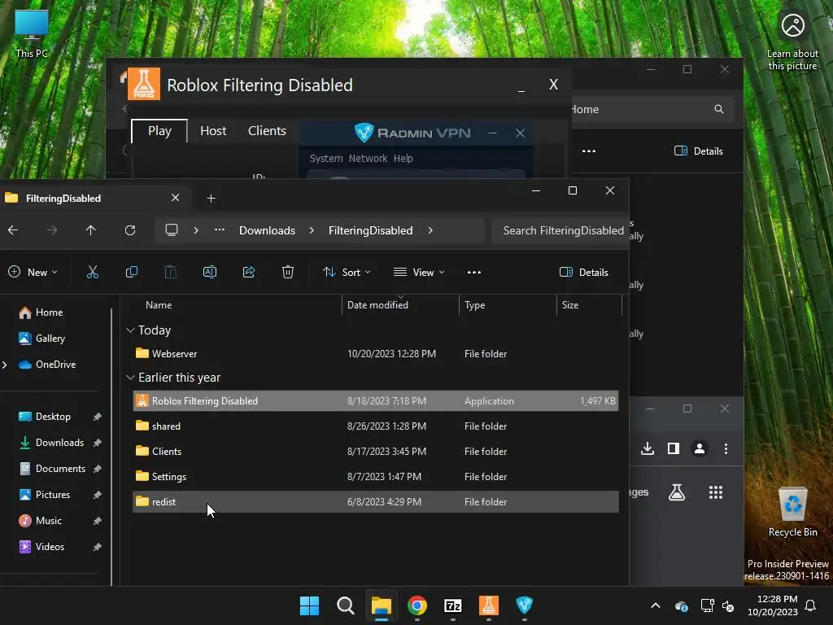Open a new Explorer tab with plus

click(211, 199)
